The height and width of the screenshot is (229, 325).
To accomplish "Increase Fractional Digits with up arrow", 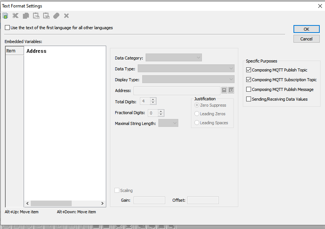I will point(161,111).
